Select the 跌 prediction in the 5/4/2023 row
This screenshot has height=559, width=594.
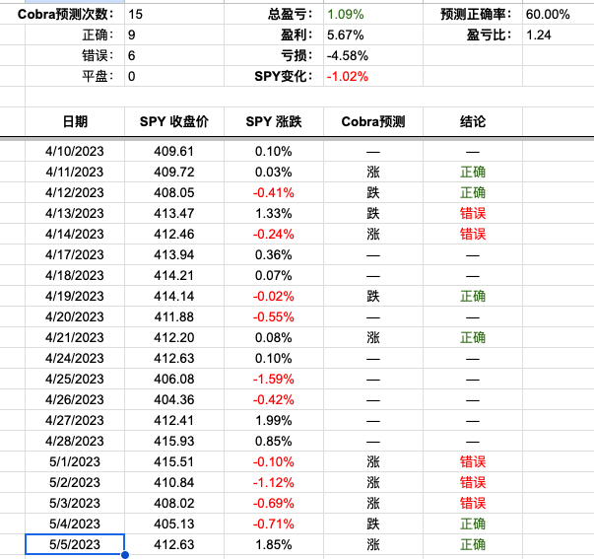(373, 524)
